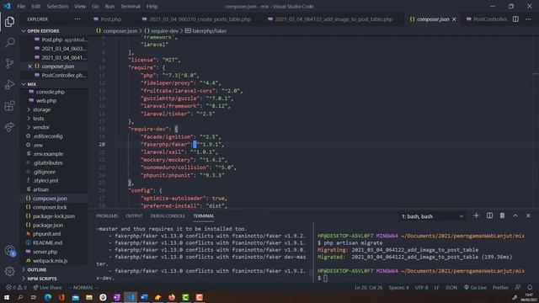539x303 pixels.
Task: Click the errors and warnings status indicator
Action: pos(16,288)
